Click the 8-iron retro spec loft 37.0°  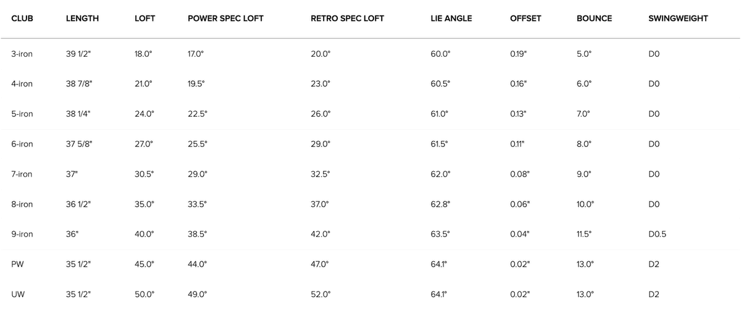pyautogui.click(x=320, y=204)
